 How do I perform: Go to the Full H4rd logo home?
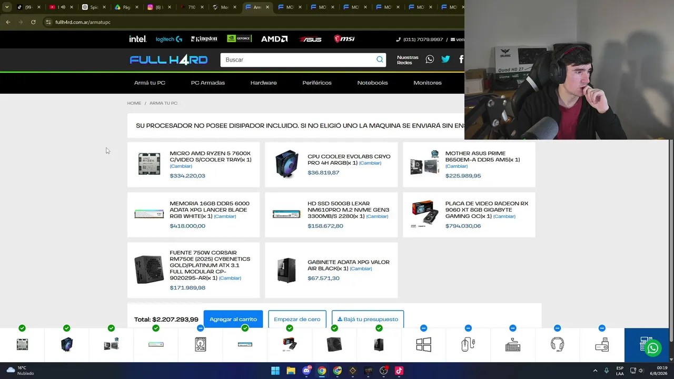tap(168, 60)
